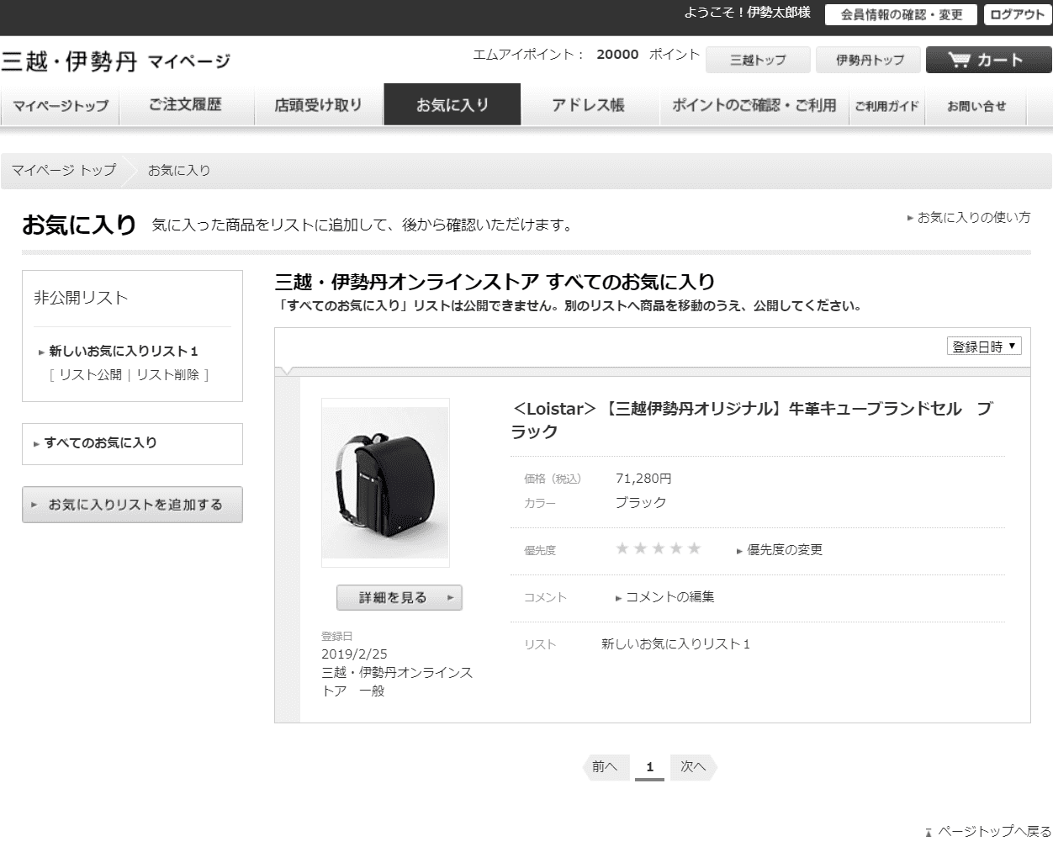Click the registration date 2019/2/25
The width and height of the screenshot is (1053, 847).
(x=354, y=654)
